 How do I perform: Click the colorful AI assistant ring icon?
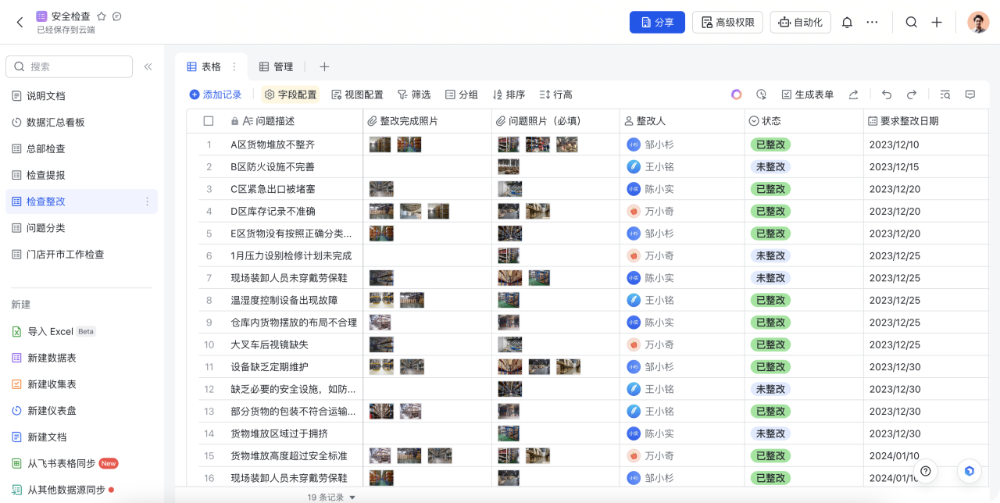click(737, 95)
